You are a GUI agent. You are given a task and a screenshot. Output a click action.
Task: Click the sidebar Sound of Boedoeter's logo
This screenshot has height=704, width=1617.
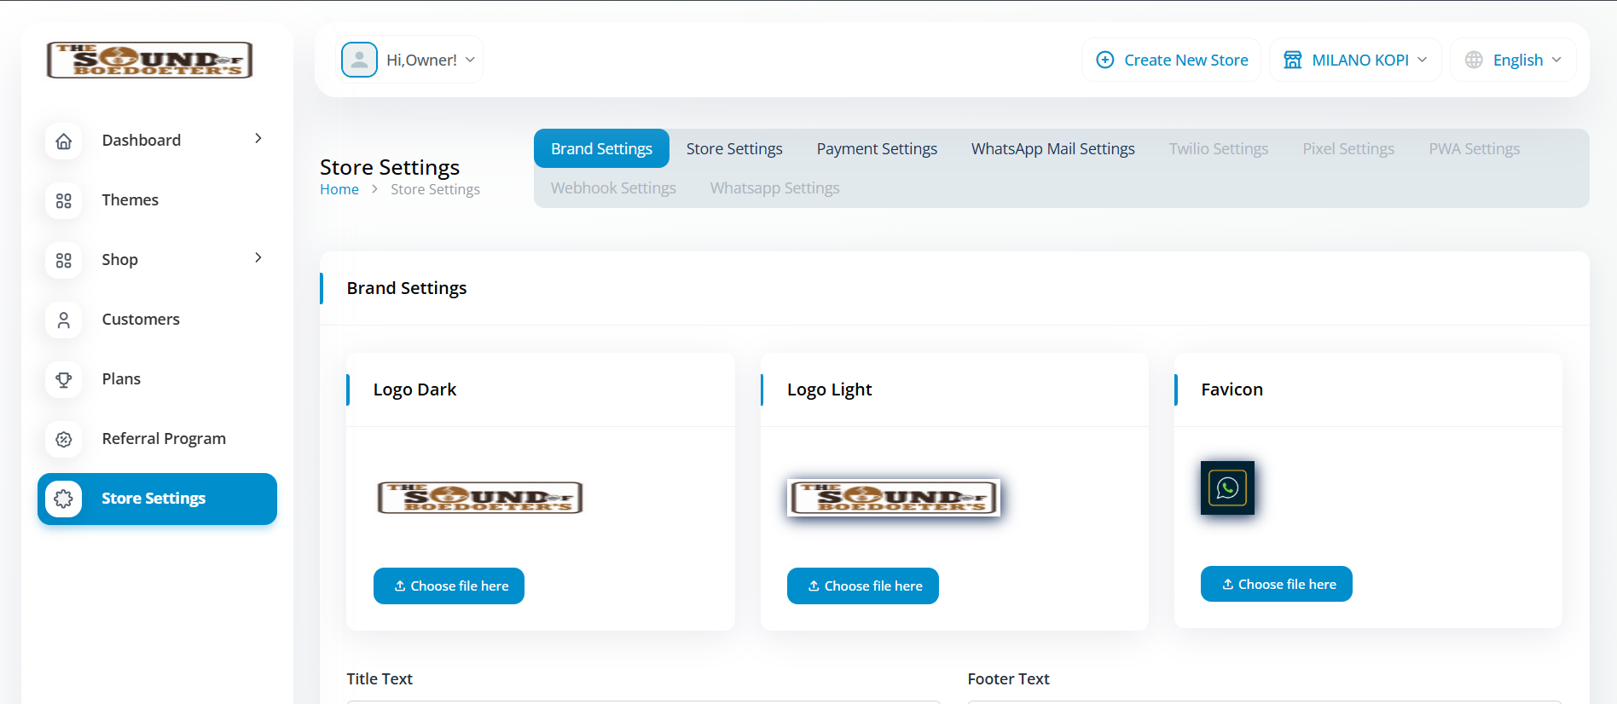coord(150,60)
